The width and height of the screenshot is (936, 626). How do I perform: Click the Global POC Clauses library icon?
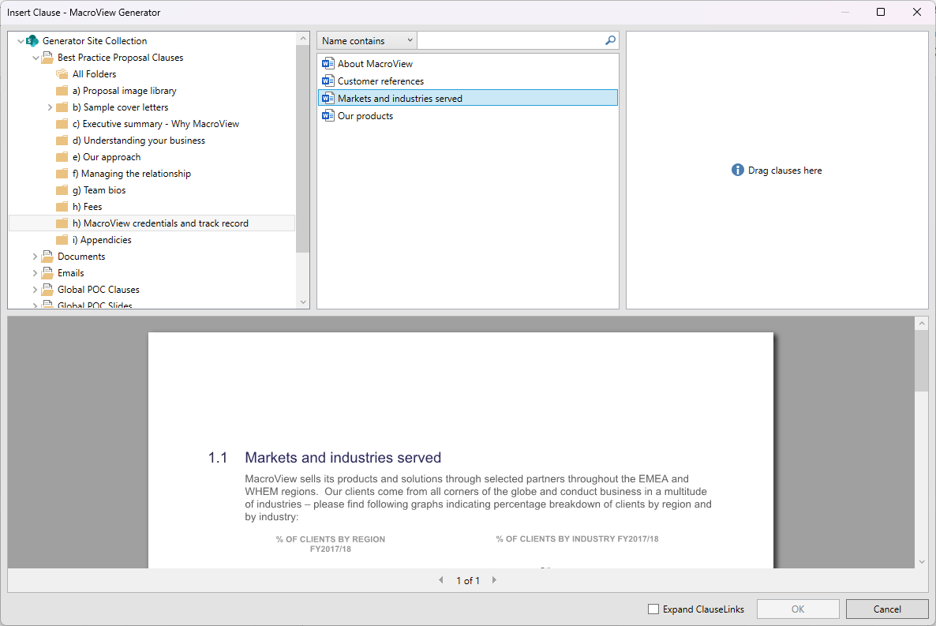point(47,290)
